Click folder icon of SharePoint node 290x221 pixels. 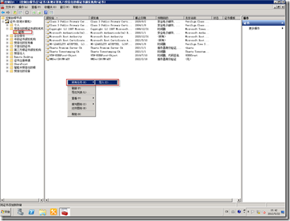pyautogui.click(x=12, y=64)
